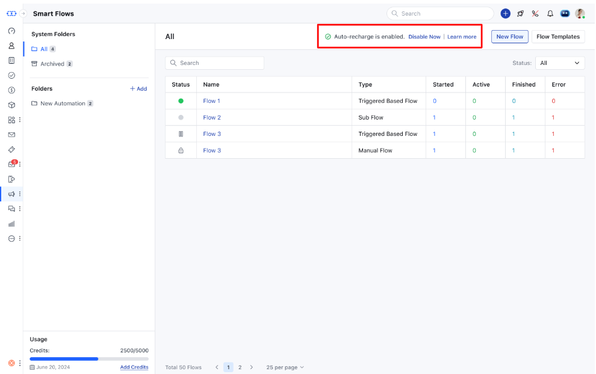Open the more options circle icon in sidebar
The height and width of the screenshot is (374, 596).
11,239
